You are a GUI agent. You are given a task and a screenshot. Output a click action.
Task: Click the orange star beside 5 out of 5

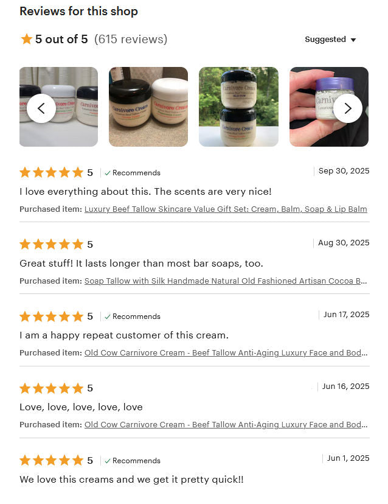click(26, 39)
